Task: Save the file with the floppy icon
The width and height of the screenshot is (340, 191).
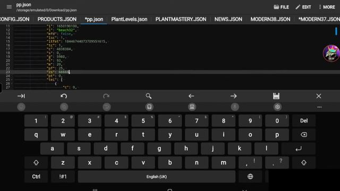Action: point(276,96)
